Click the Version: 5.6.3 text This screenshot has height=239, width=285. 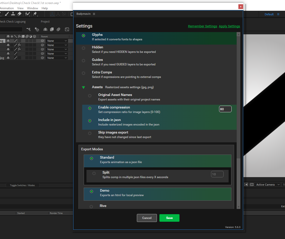(233, 227)
